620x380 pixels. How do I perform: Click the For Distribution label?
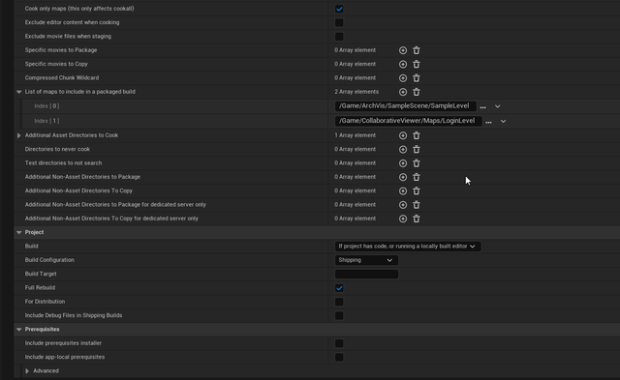(x=45, y=302)
